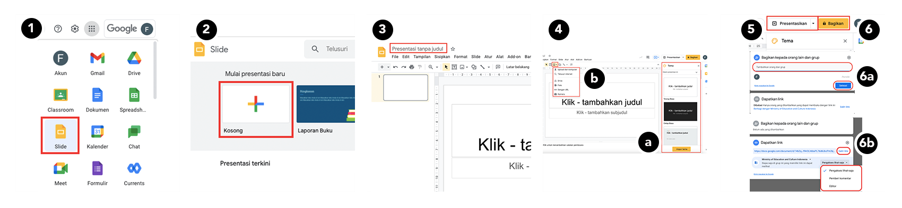
Task: Click the Klik - tambahkan subjudul placeholder
Action: tap(602, 113)
